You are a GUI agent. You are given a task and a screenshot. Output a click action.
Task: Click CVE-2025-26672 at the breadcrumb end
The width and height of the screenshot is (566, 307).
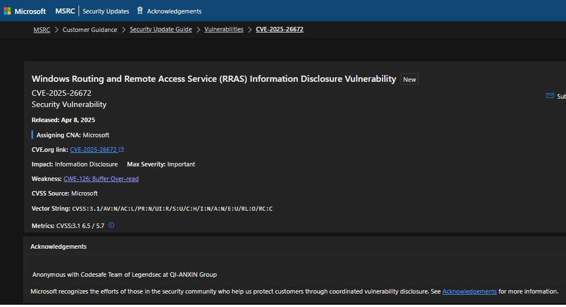point(279,30)
